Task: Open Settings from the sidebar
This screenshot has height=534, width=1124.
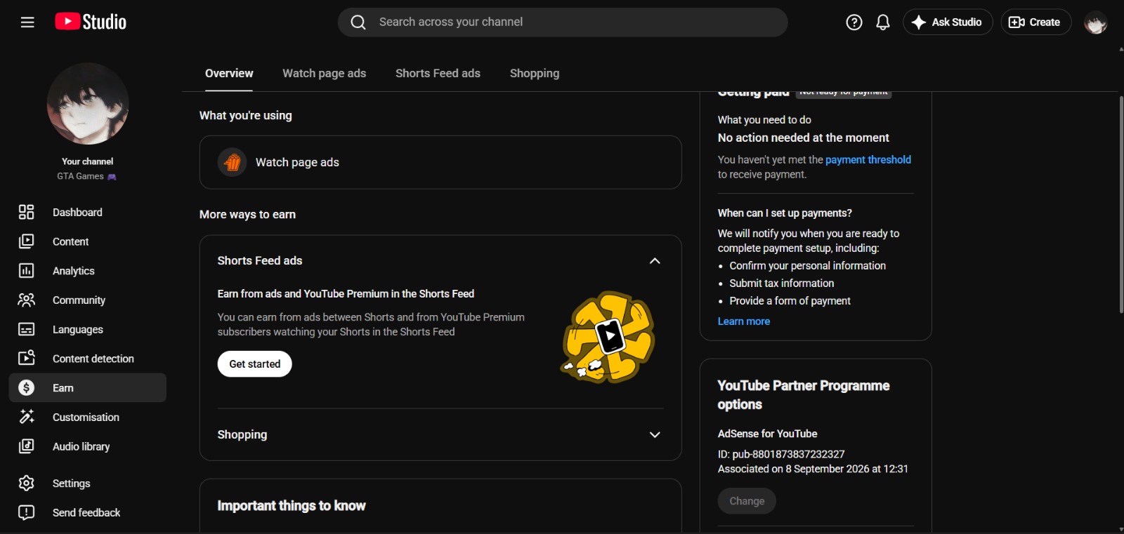Action: pos(88,483)
